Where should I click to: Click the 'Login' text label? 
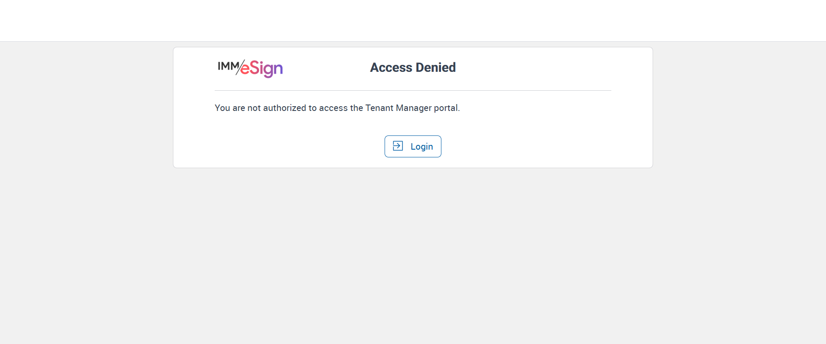422,147
